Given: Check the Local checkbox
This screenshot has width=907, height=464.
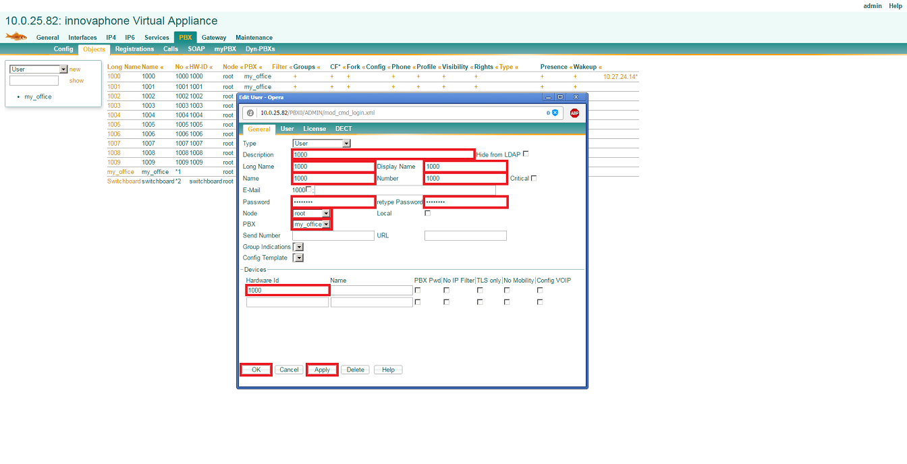Looking at the screenshot, I should pyautogui.click(x=427, y=213).
